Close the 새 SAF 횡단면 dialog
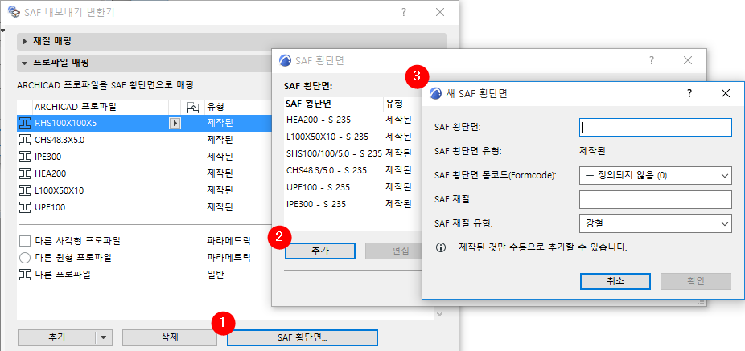Screen dimensions: 745x351 726,93
